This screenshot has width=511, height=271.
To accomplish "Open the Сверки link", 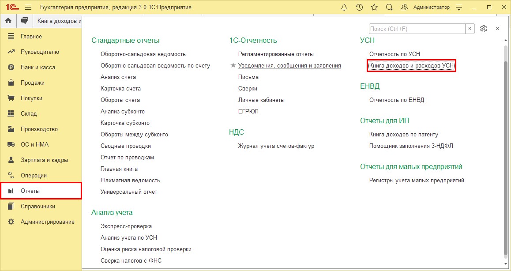I will [x=248, y=89].
